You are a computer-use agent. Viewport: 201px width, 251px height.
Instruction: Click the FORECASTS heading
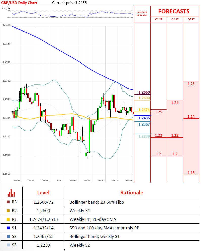click(x=174, y=11)
